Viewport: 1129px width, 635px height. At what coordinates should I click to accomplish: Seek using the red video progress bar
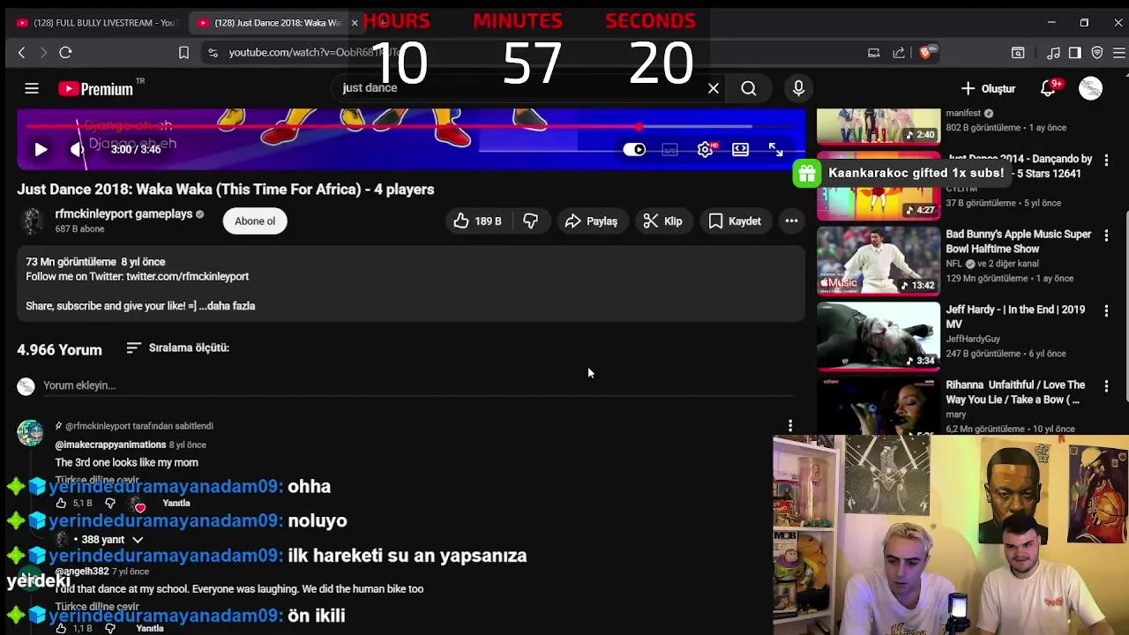pos(411,127)
